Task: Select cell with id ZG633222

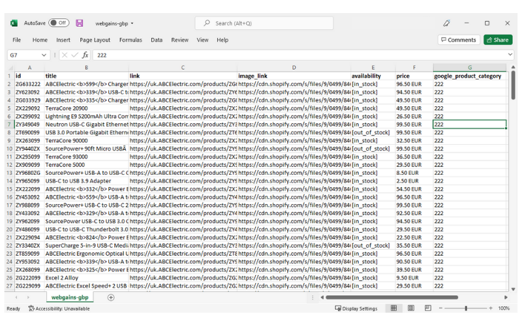Action: coord(29,84)
